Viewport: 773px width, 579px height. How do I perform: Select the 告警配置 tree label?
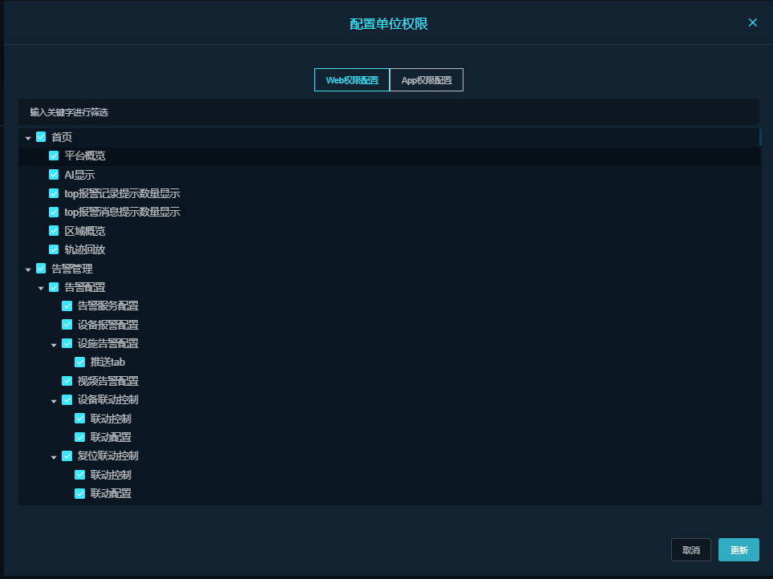tap(85, 287)
